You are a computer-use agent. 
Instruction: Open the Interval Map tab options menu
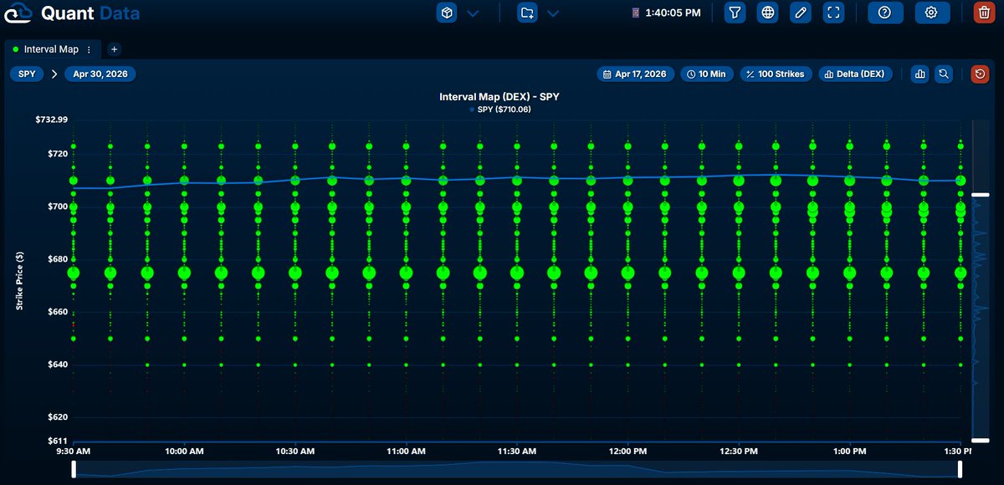coord(89,49)
